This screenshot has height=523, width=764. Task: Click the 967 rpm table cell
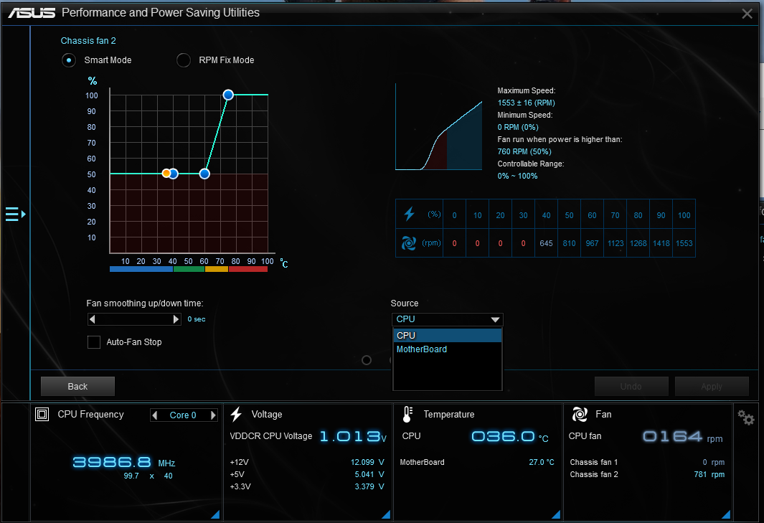tap(592, 242)
